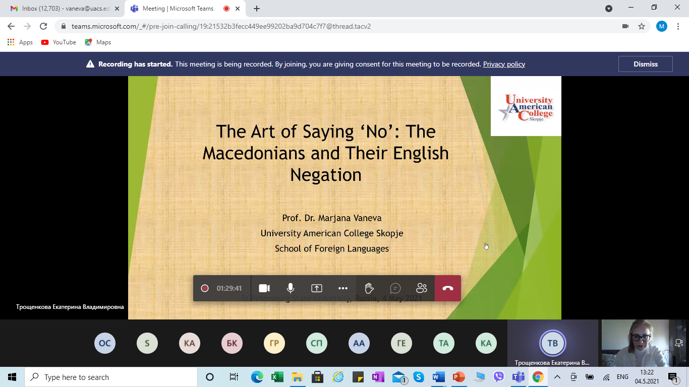Open the Privacy policy link

(504, 64)
